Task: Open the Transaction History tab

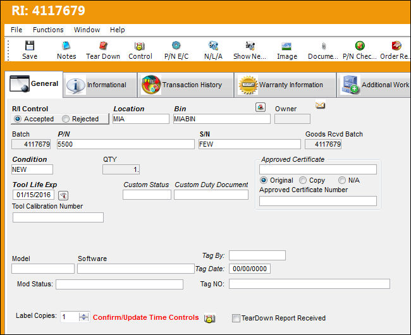Action: 185,85
